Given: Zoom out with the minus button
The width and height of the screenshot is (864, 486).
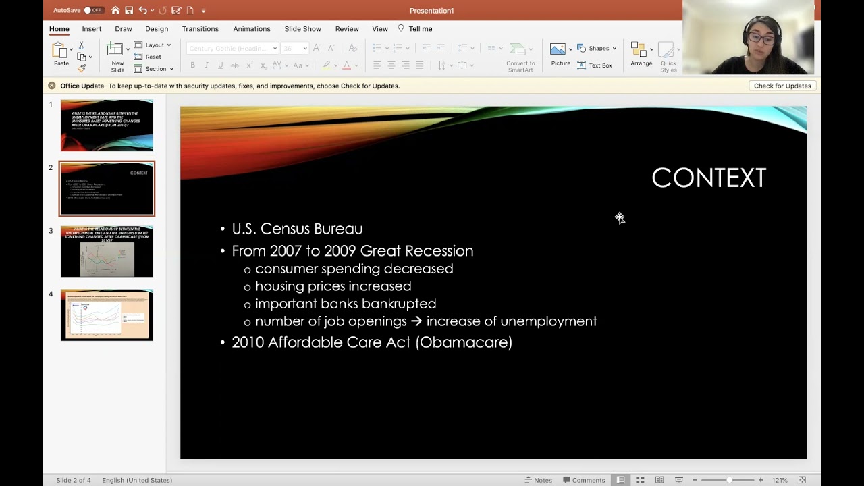Looking at the screenshot, I should pyautogui.click(x=695, y=480).
